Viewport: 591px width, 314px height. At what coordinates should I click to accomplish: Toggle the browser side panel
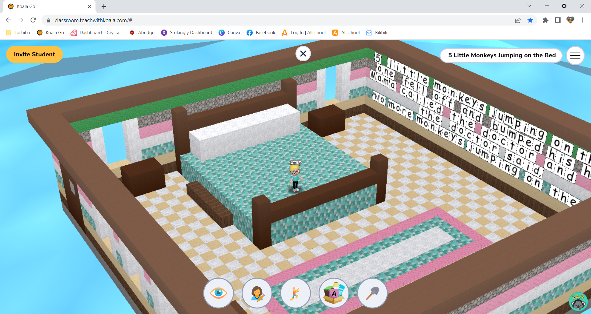pos(557,20)
